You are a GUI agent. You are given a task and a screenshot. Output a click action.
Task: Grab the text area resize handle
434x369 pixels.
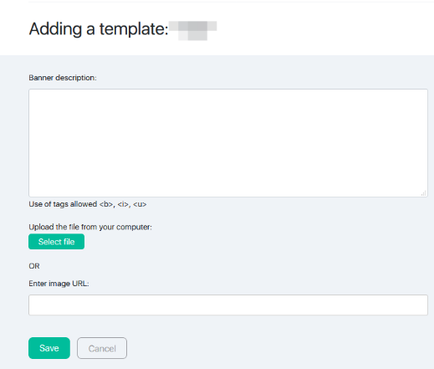point(424,193)
